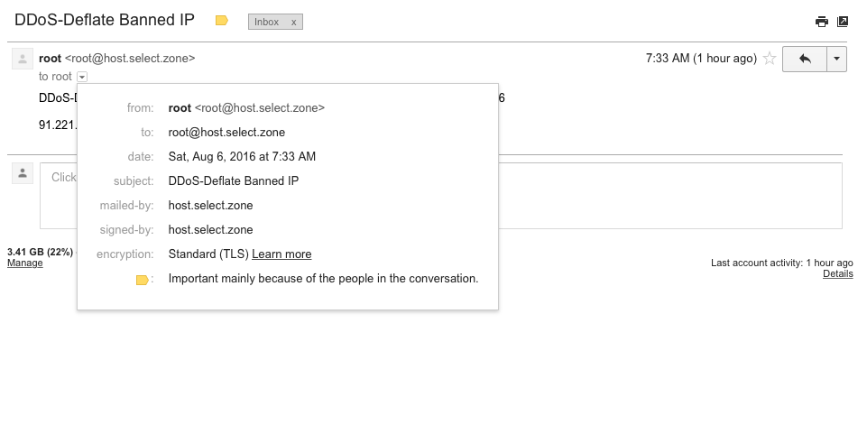Viewport: 867px width, 434px height.
Task: Open the account activity Details link
Action: point(838,273)
